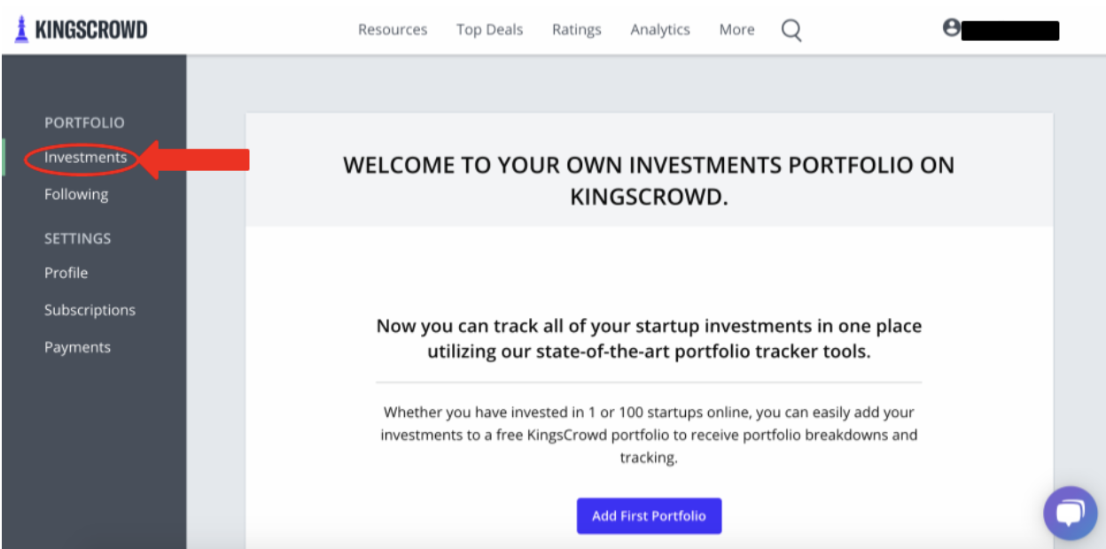The height and width of the screenshot is (549, 1106).
Task: Open Following in the Portfolio section
Action: (x=76, y=195)
